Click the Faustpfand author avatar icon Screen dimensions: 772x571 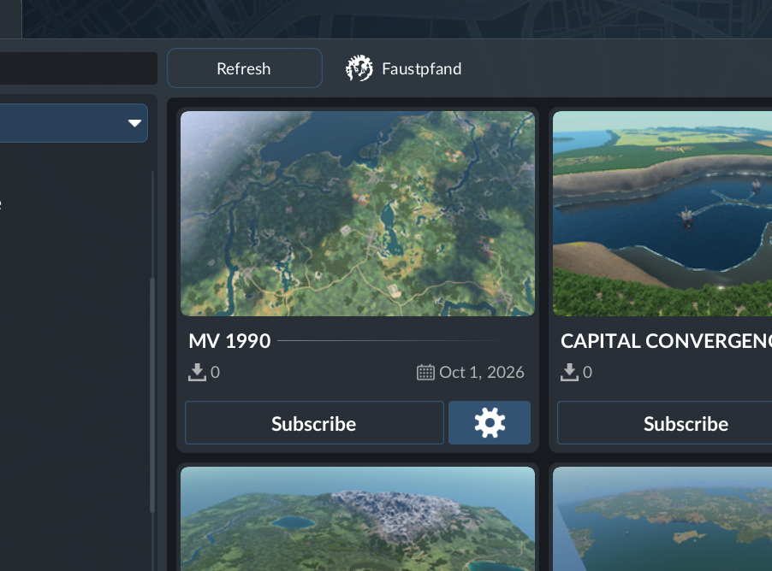(359, 68)
